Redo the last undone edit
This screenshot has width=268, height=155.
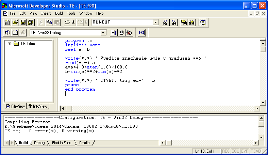pos(80,22)
